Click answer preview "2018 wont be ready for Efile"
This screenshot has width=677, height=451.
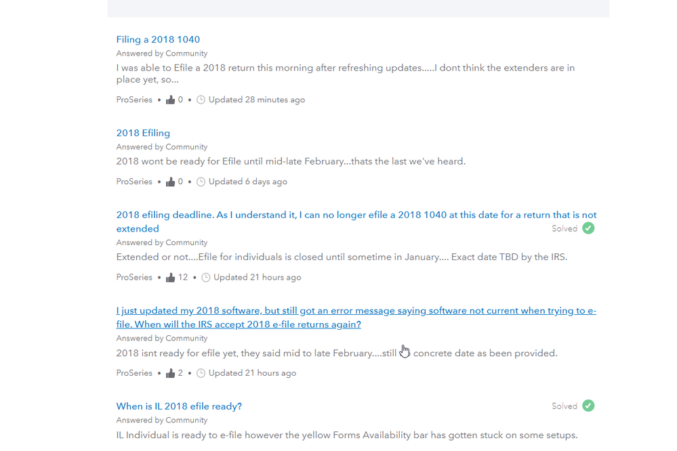coord(291,161)
